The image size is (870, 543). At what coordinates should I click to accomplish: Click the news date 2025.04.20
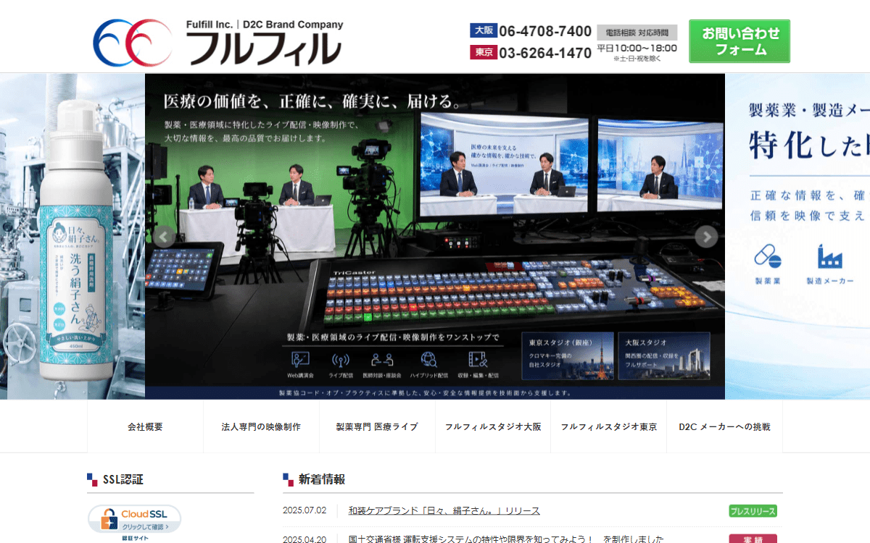point(304,539)
